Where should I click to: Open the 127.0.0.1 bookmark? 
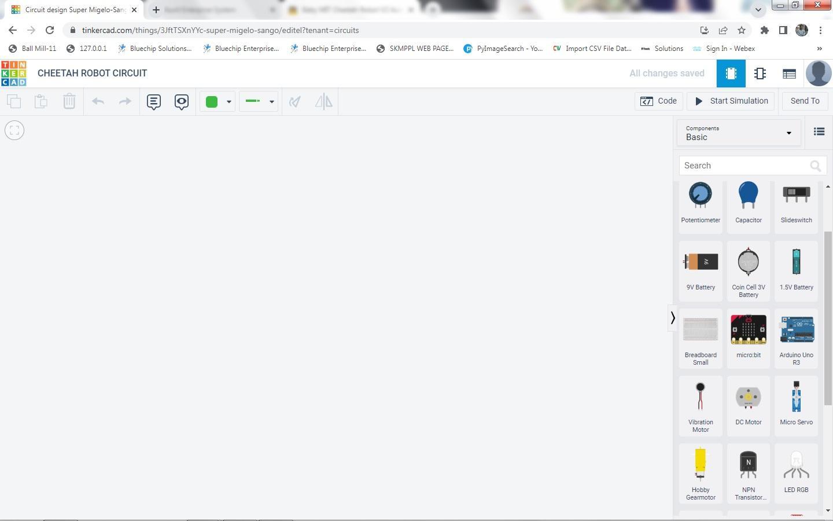point(87,49)
